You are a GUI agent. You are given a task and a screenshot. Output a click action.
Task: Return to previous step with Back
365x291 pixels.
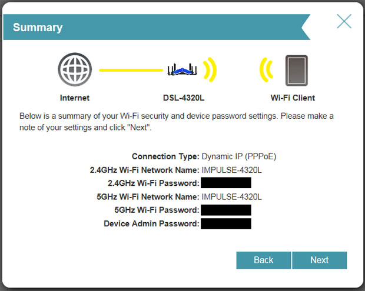[x=264, y=260]
